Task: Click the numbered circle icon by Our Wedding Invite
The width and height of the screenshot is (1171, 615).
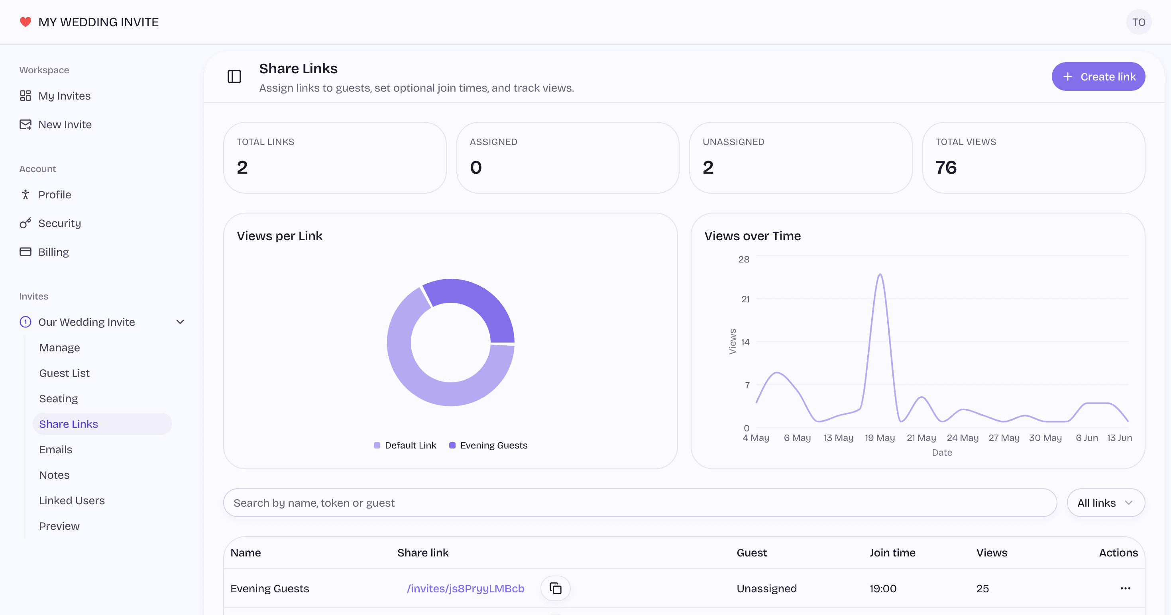Action: pos(26,321)
